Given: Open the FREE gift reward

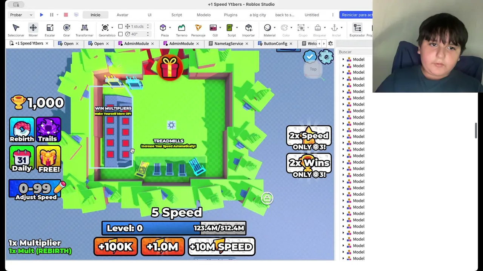Looking at the screenshot, I should pyautogui.click(x=49, y=160).
